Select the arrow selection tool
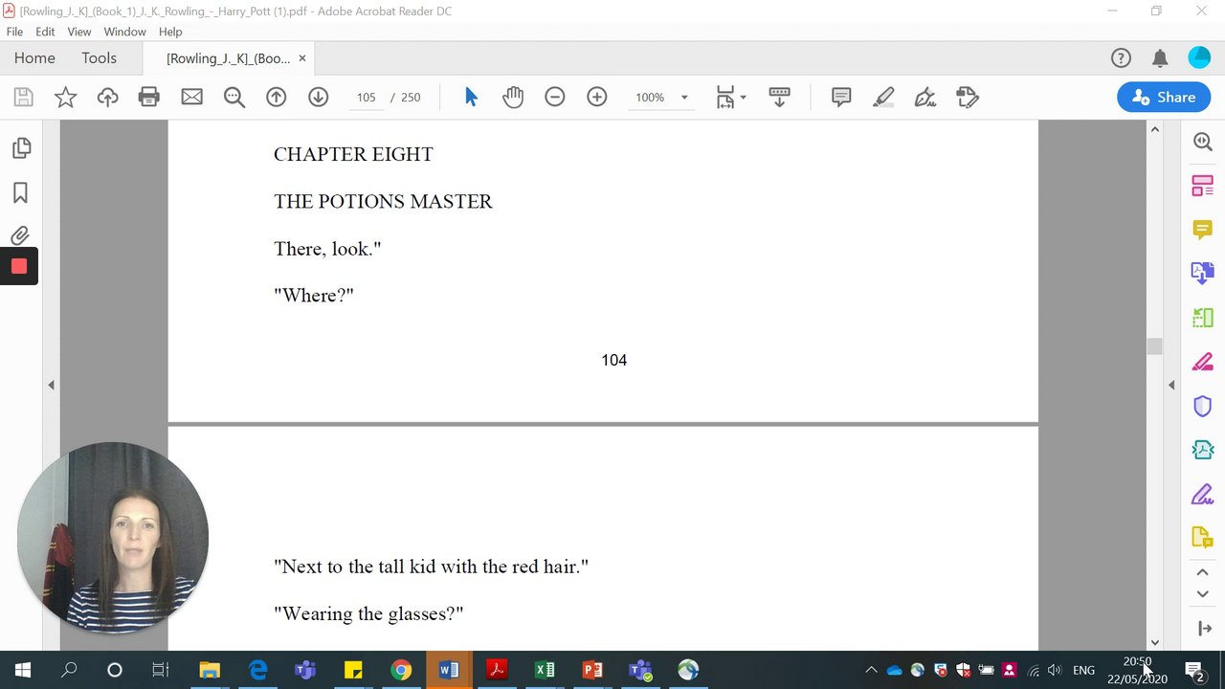The height and width of the screenshot is (689, 1225). (470, 97)
